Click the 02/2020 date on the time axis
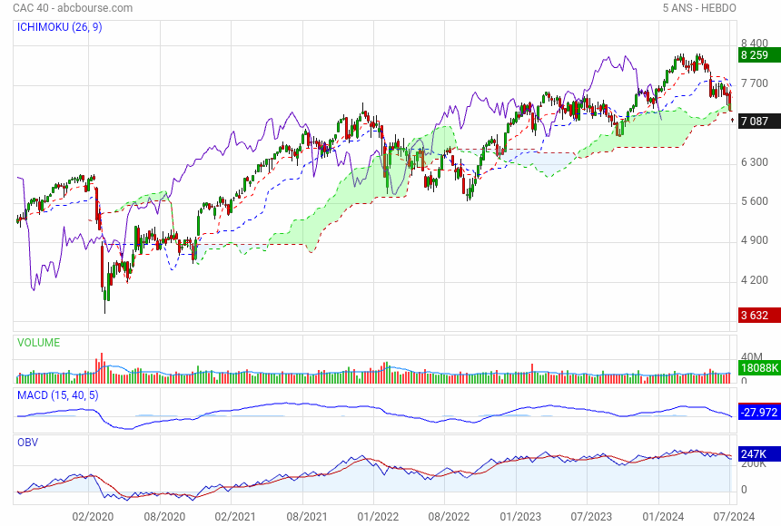The image size is (781, 526). (91, 516)
